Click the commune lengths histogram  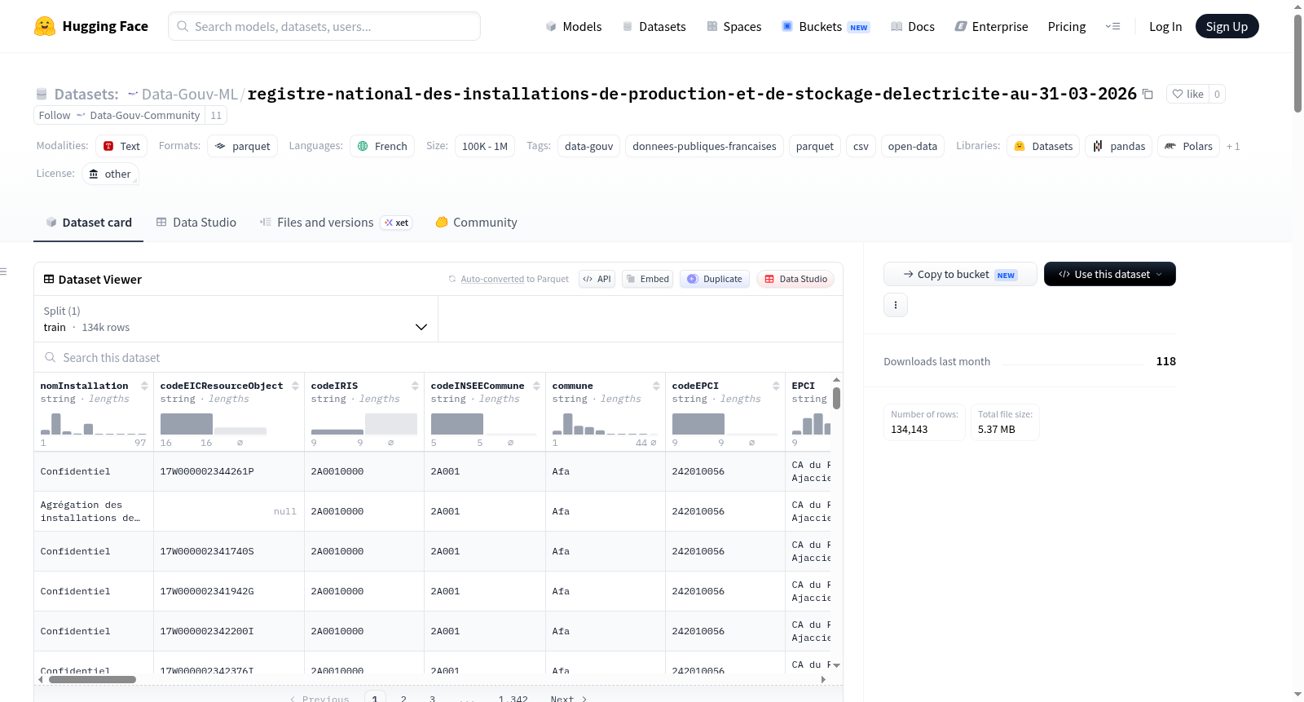click(605, 423)
